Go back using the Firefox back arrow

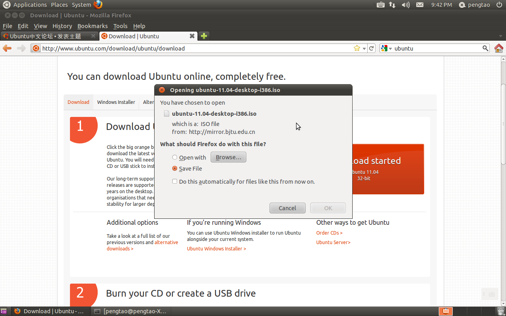point(7,48)
